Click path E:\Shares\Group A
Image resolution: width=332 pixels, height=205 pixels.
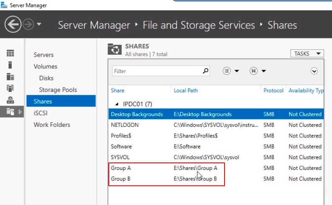coord(195,168)
